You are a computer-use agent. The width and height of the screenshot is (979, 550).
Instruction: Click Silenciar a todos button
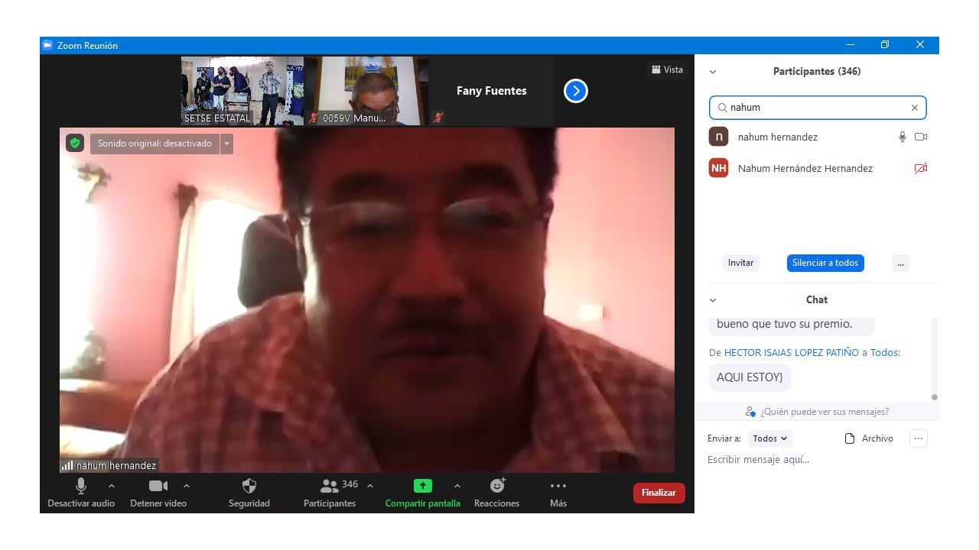pyautogui.click(x=825, y=263)
